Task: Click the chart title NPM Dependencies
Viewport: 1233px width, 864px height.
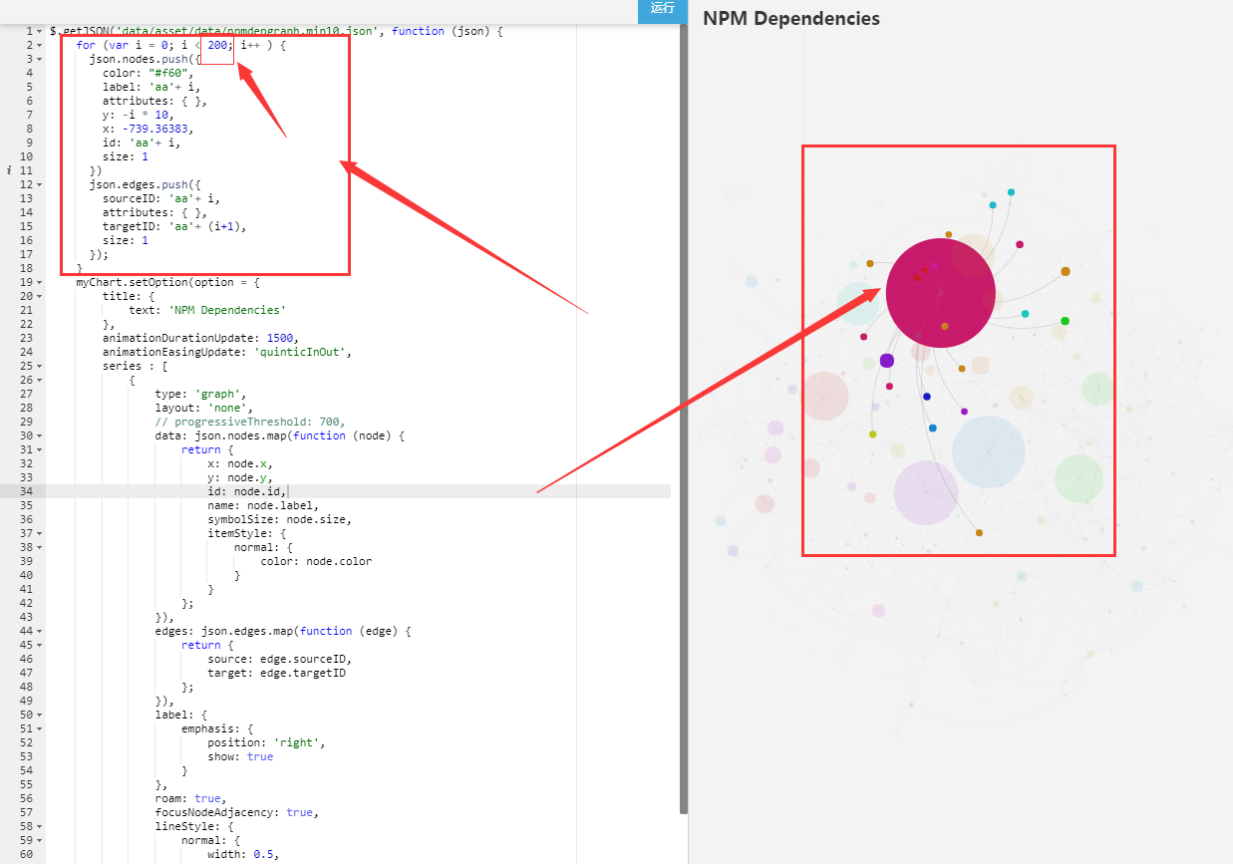Action: coord(791,18)
